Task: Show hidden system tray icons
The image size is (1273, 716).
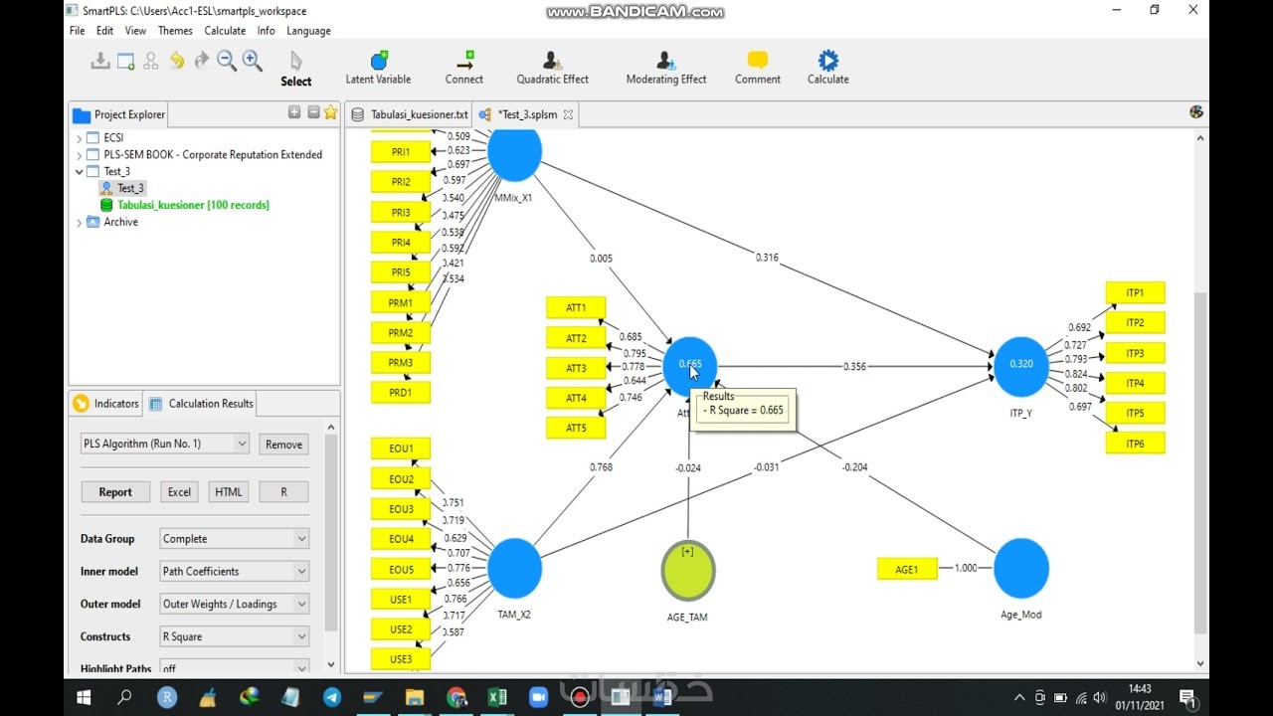Action: (x=1019, y=698)
